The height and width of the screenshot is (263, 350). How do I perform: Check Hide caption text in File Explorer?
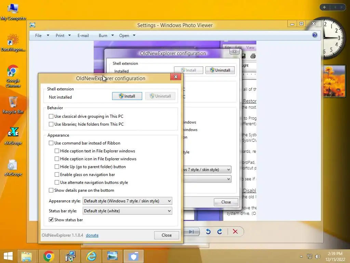pos(57,151)
